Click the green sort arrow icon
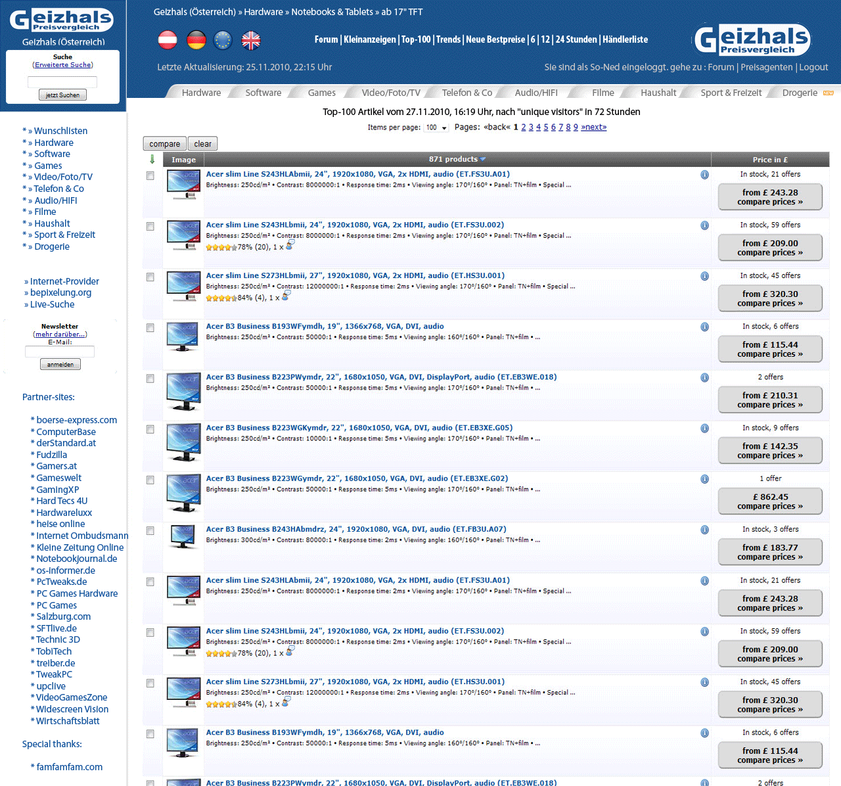The height and width of the screenshot is (786, 841). (152, 159)
